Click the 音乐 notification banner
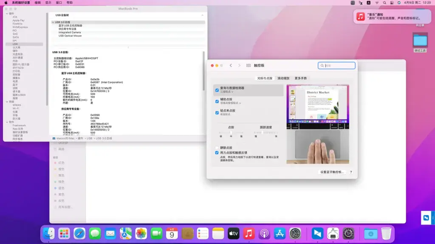 point(392,17)
